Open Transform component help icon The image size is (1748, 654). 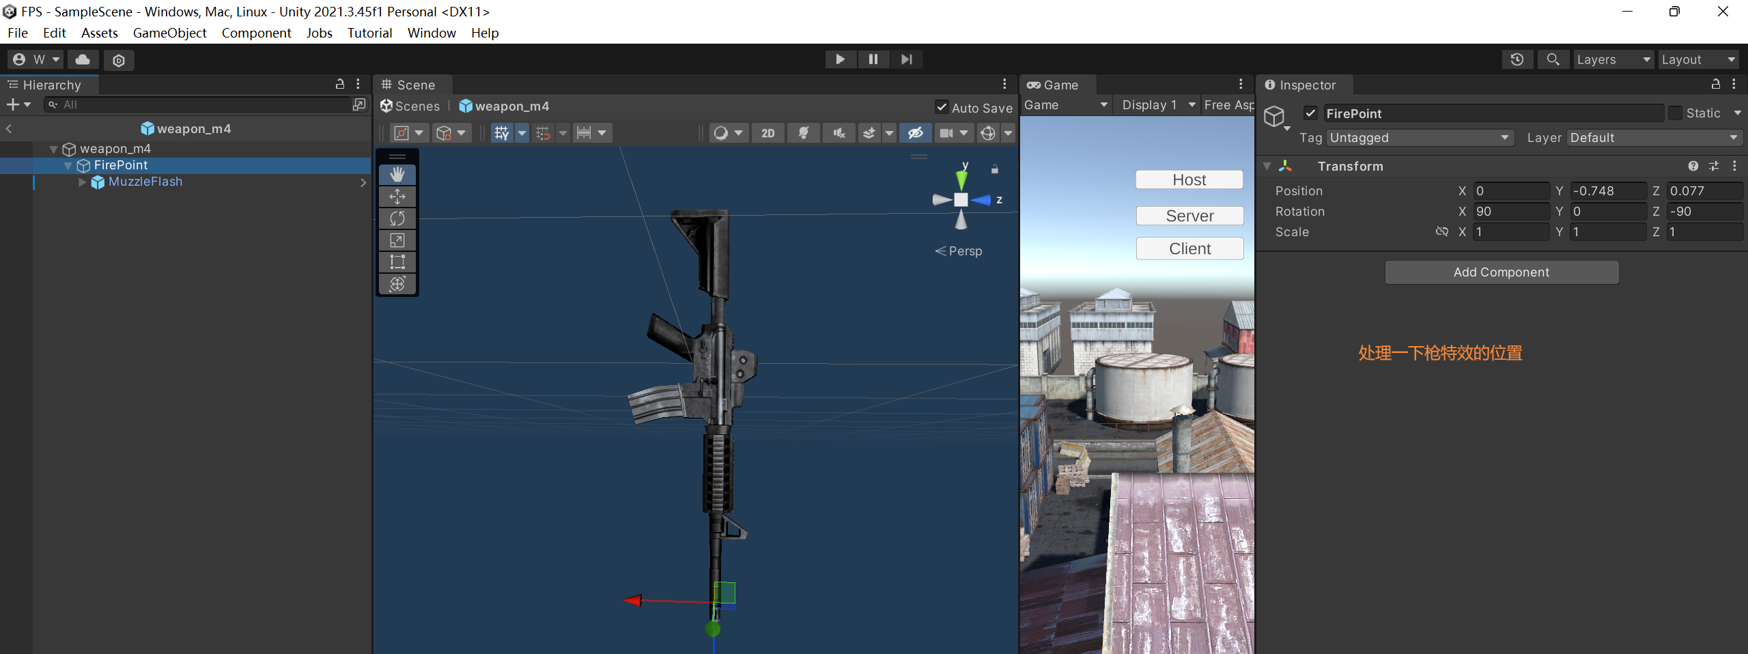click(1693, 166)
